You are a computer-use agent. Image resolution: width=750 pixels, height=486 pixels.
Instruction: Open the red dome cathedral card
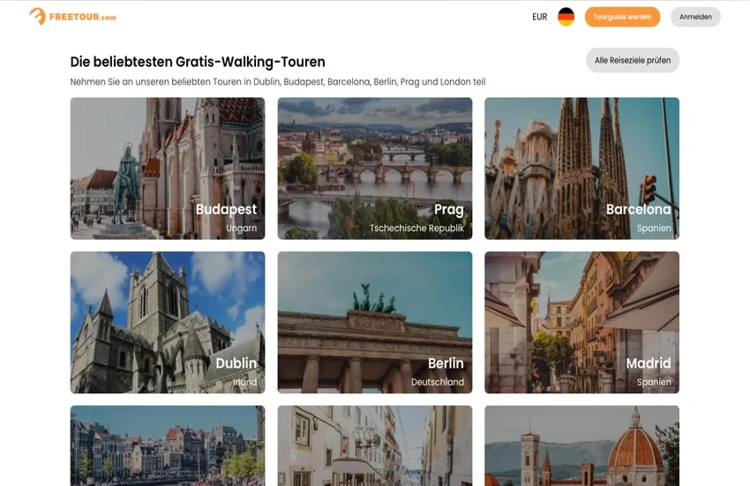[x=581, y=445]
